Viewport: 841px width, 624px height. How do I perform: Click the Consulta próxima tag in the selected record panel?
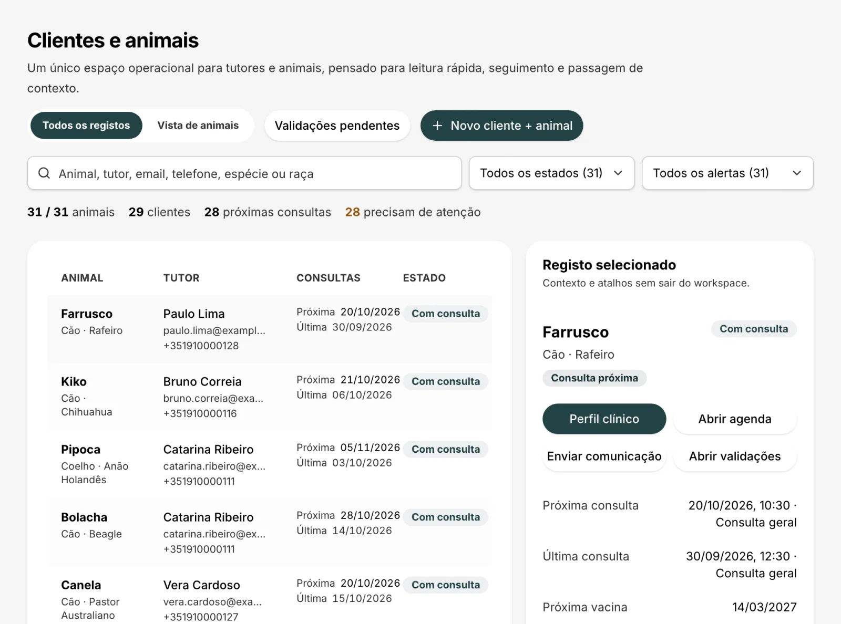(x=594, y=378)
